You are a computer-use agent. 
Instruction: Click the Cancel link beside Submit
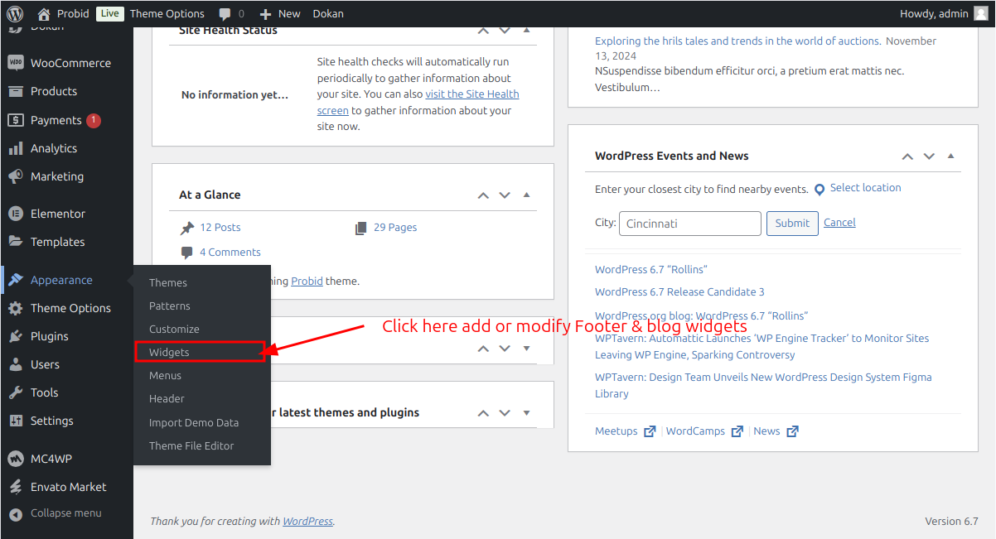coord(839,223)
